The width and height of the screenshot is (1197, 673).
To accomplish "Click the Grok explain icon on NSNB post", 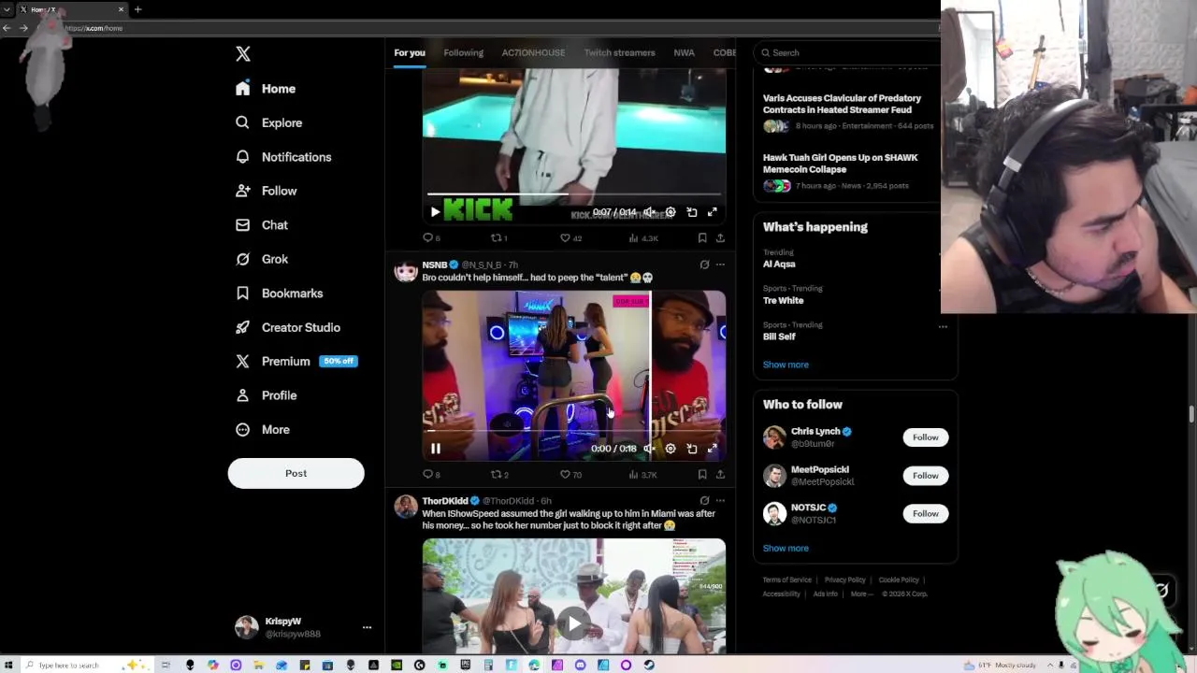I will pos(704,265).
